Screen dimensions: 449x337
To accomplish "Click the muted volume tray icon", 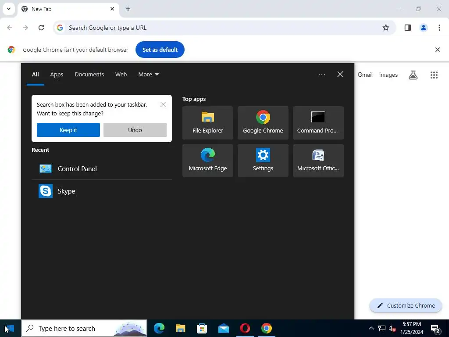I will pos(392,328).
